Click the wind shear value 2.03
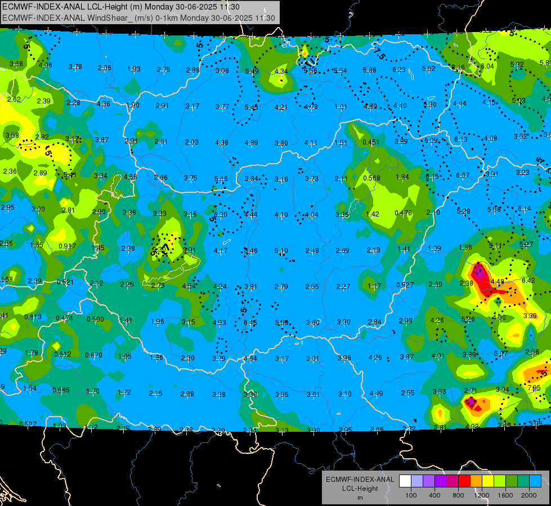Viewport: 551px width, 506px height. click(192, 142)
